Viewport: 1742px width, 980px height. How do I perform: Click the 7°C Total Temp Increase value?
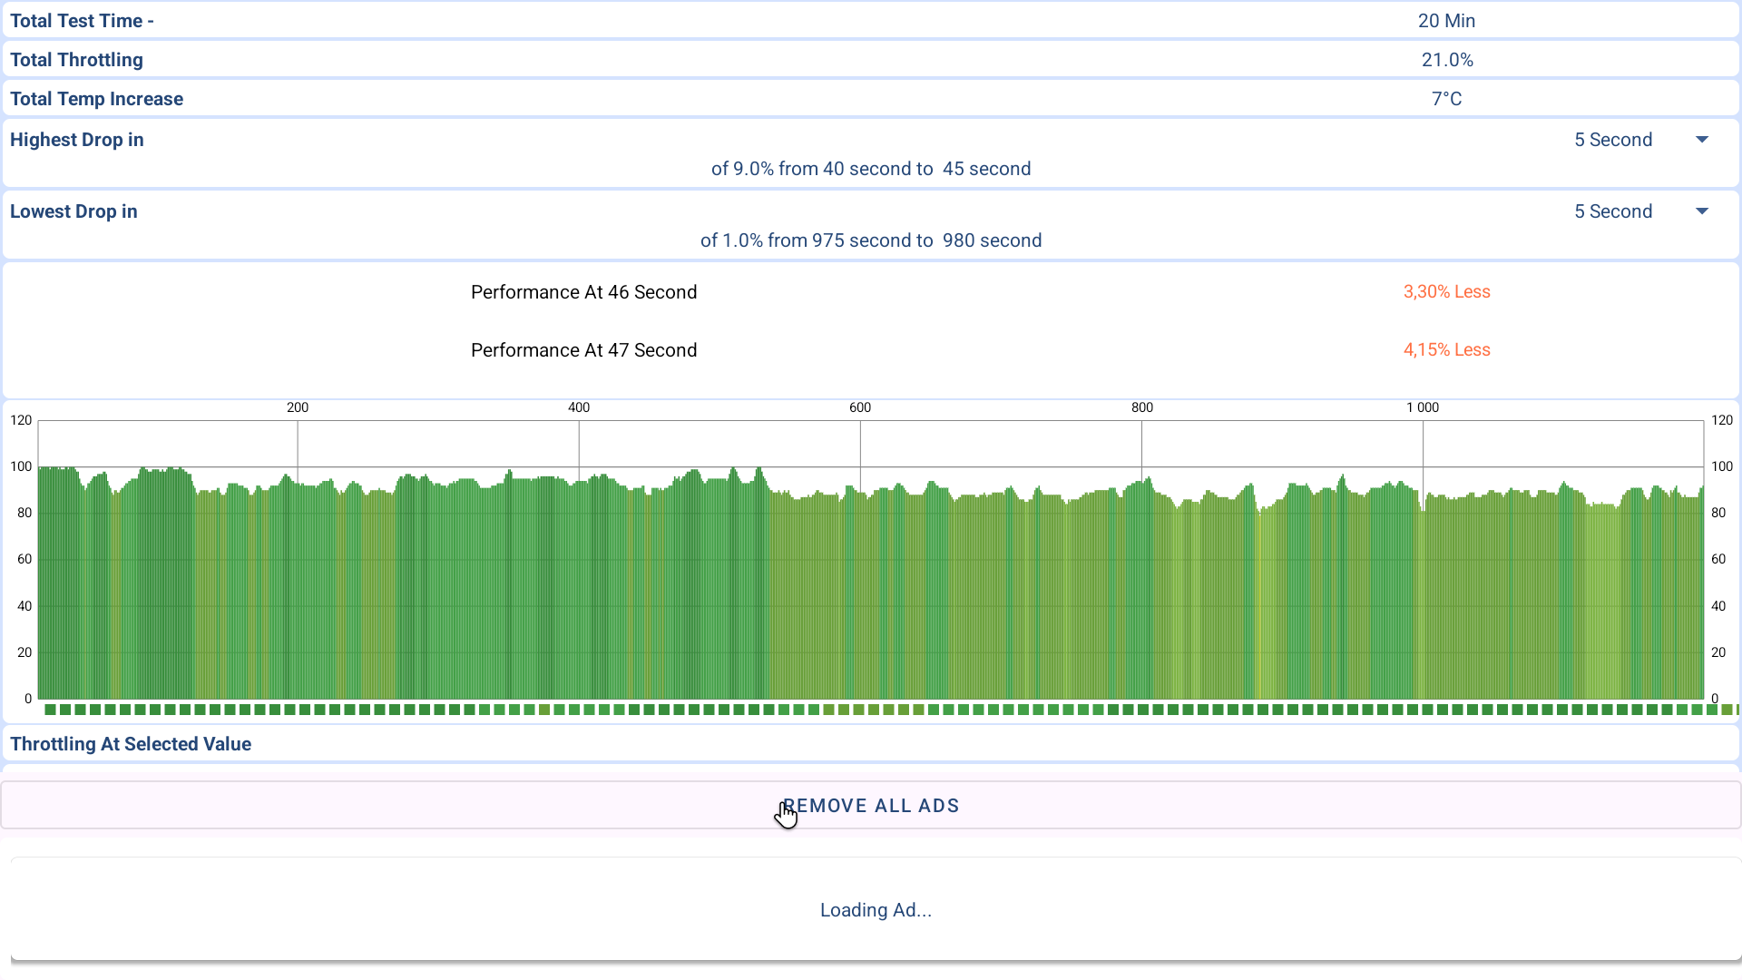tap(1447, 99)
